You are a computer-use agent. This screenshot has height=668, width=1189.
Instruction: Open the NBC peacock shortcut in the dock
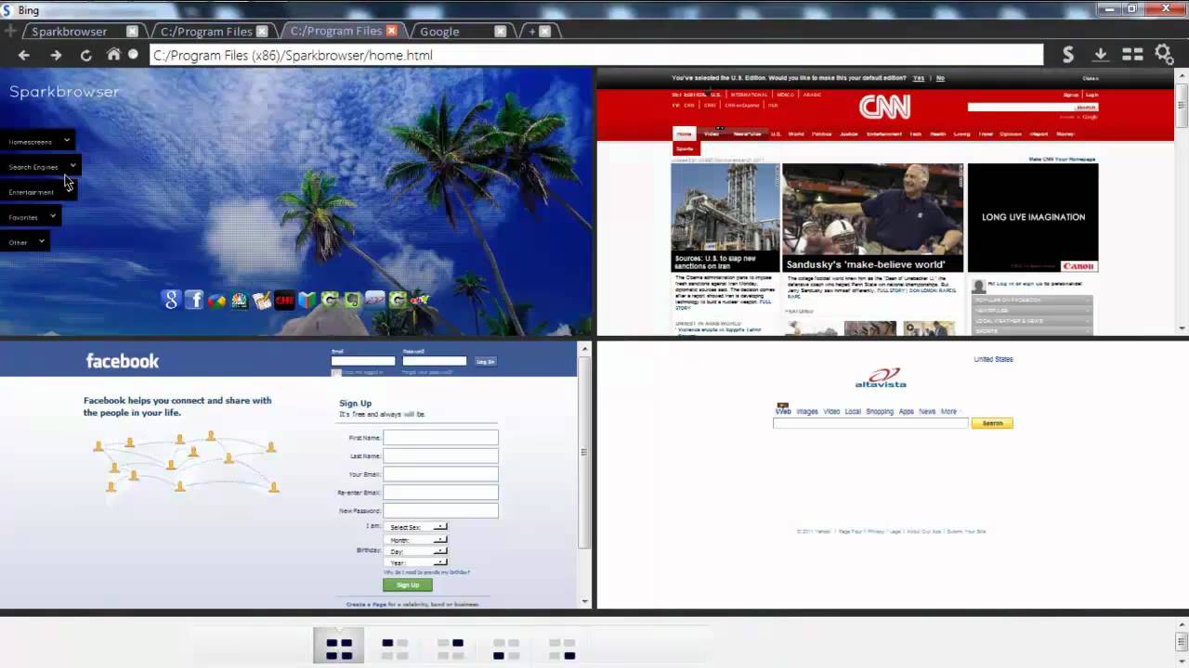pos(239,300)
